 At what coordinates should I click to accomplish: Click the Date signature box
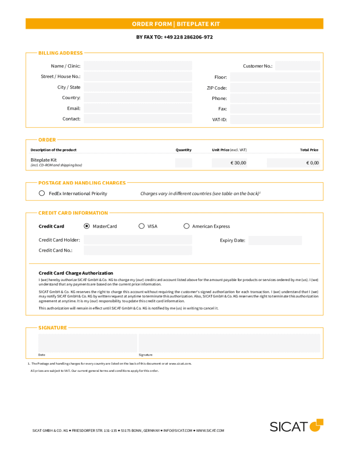click(87, 343)
